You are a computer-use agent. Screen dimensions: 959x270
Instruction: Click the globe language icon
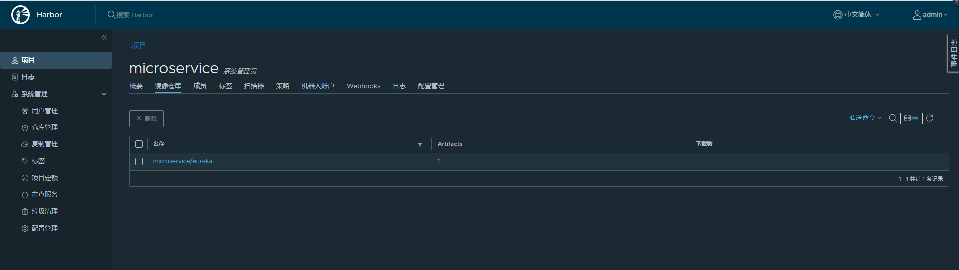(x=838, y=15)
